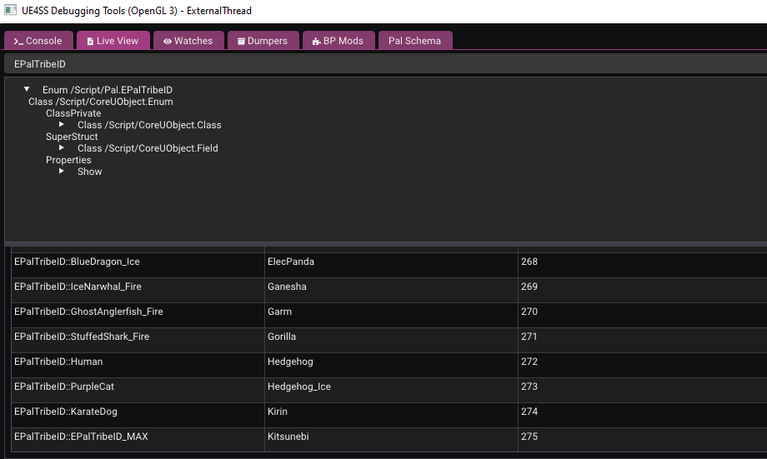
Task: Select the Pal Schema tab
Action: tap(415, 41)
